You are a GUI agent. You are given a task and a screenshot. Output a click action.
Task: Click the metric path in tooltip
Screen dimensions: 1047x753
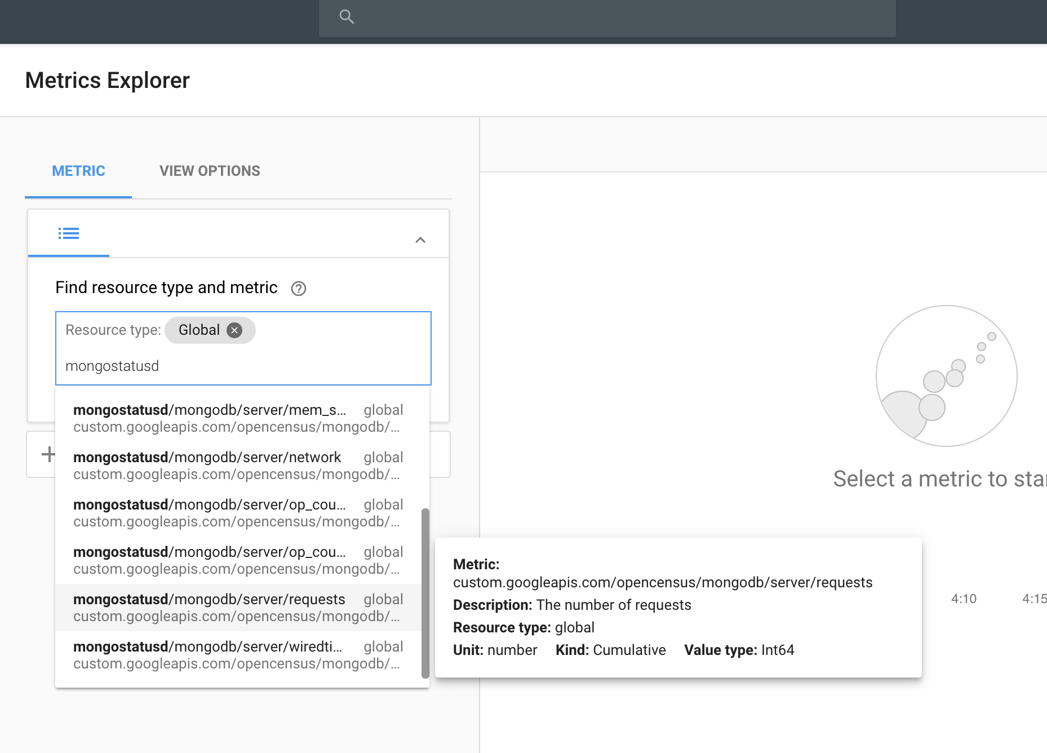point(663,583)
